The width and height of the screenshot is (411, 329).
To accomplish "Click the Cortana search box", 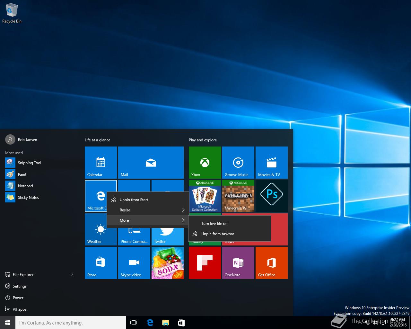I will coord(71,323).
